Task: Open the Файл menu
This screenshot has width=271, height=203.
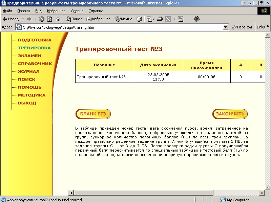Action: [7, 11]
